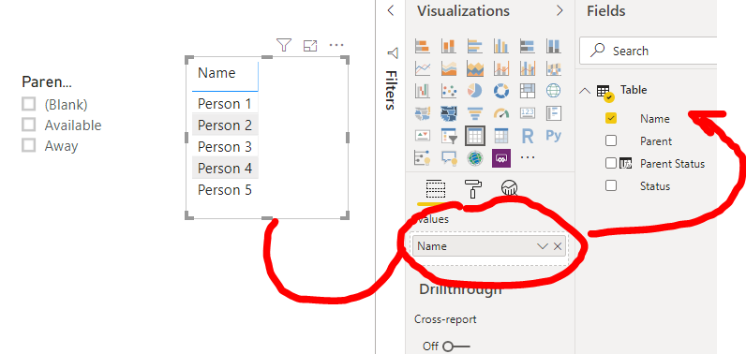
Task: Collapse the Visualizations pane with right chevron
Action: pos(560,10)
